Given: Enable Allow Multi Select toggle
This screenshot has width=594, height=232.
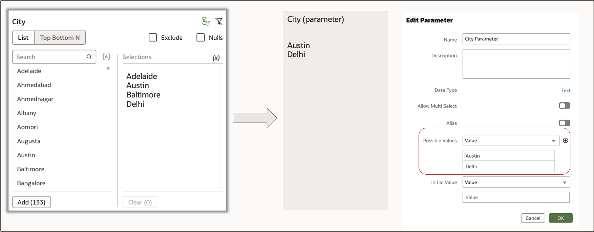Looking at the screenshot, I should (x=564, y=106).
